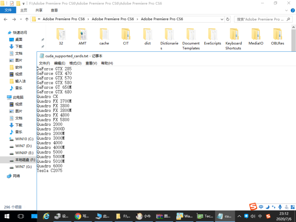This screenshot has height=222, width=296.
Task: Open Task View on taskbar
Action: tap(21, 216)
